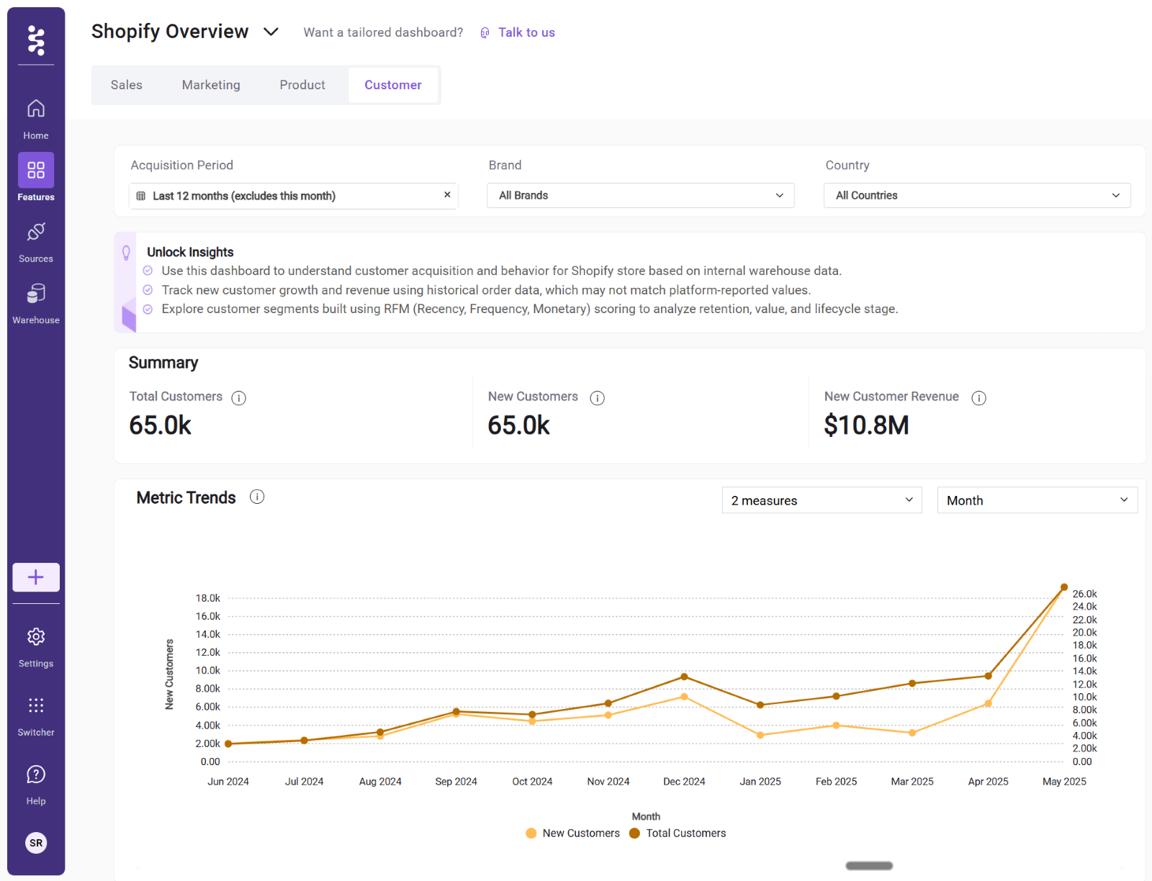Open the Switcher grid icon
The image size is (1152, 881).
click(36, 705)
